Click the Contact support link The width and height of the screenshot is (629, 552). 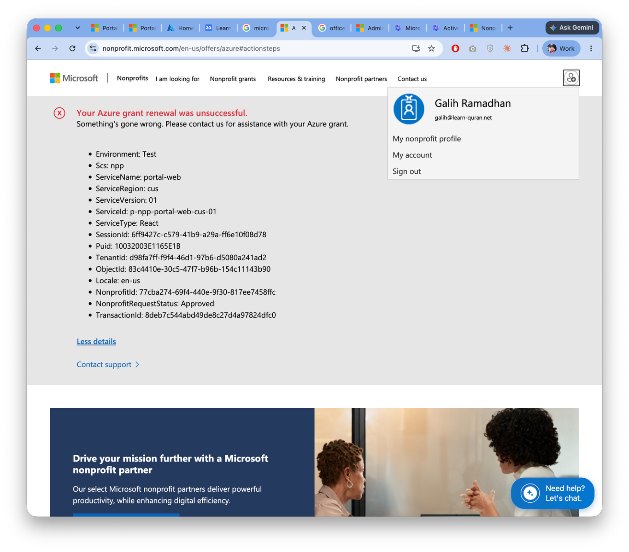pos(108,364)
